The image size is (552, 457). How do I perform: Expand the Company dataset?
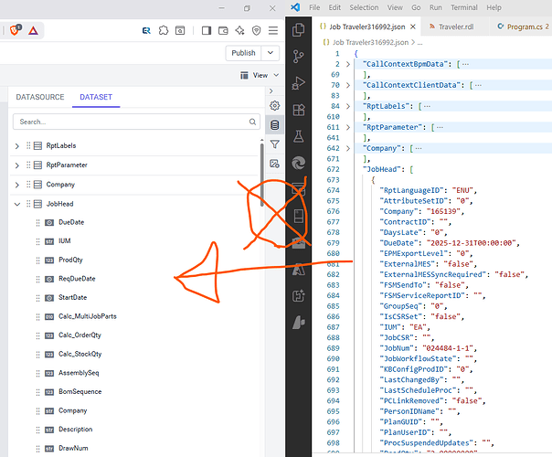tap(16, 185)
